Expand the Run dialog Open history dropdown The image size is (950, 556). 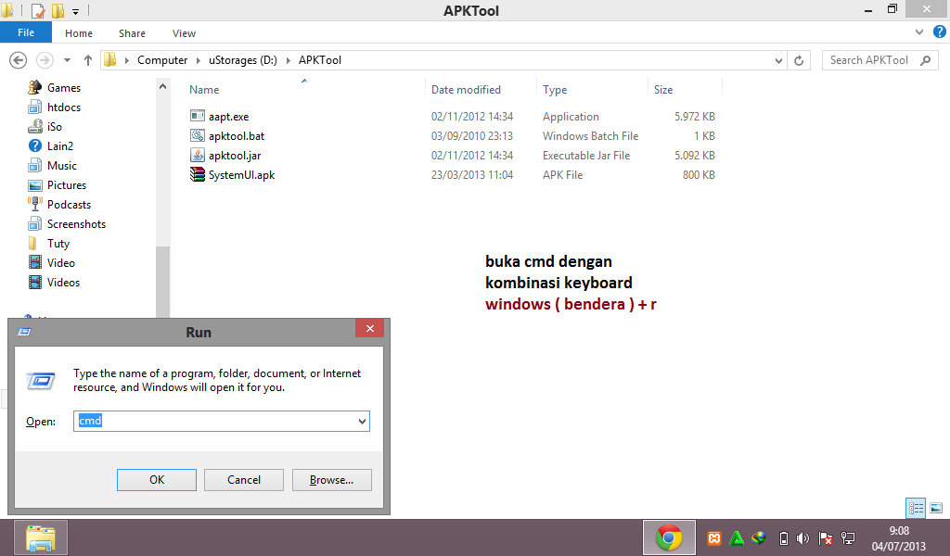[x=362, y=421]
